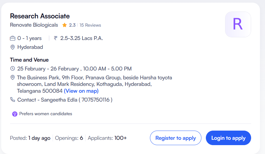Click the location pin beside Hyderabad

coord(12,47)
